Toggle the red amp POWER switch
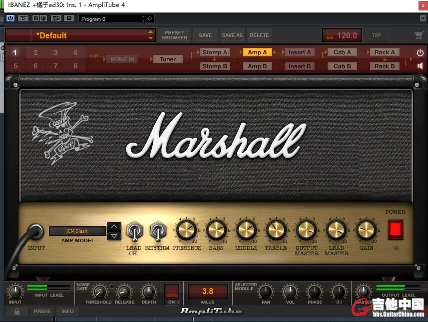 [x=395, y=229]
